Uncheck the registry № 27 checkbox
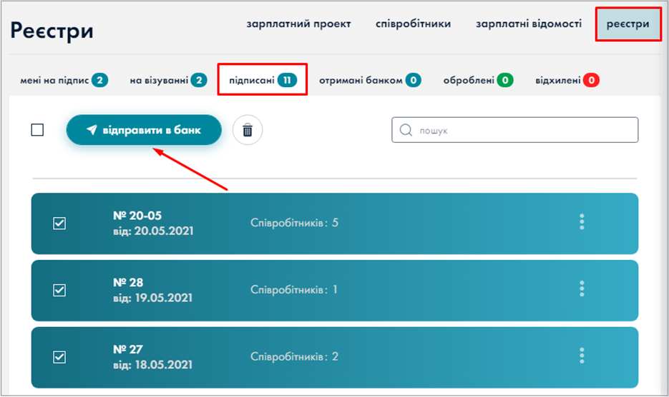 click(x=60, y=357)
